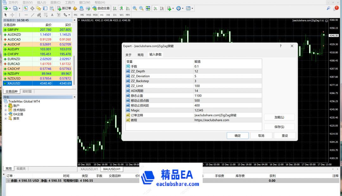Zoom out on the chart with magnifier icon
Viewport: 342px width, 196px height.
tap(141, 8)
